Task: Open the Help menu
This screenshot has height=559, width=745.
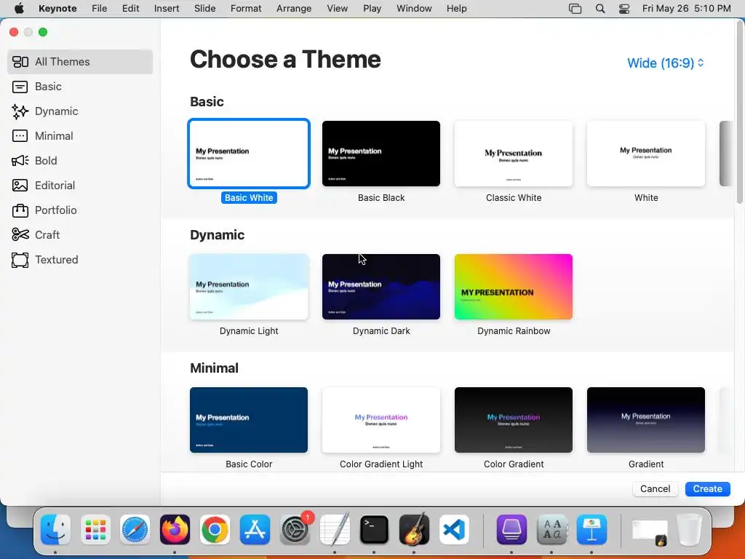Action: (x=456, y=9)
